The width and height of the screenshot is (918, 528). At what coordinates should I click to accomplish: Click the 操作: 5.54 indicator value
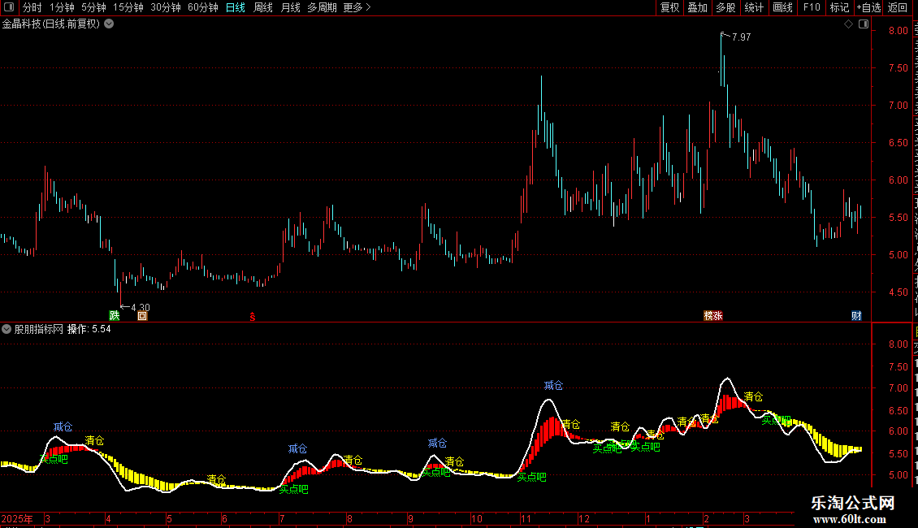pyautogui.click(x=89, y=329)
